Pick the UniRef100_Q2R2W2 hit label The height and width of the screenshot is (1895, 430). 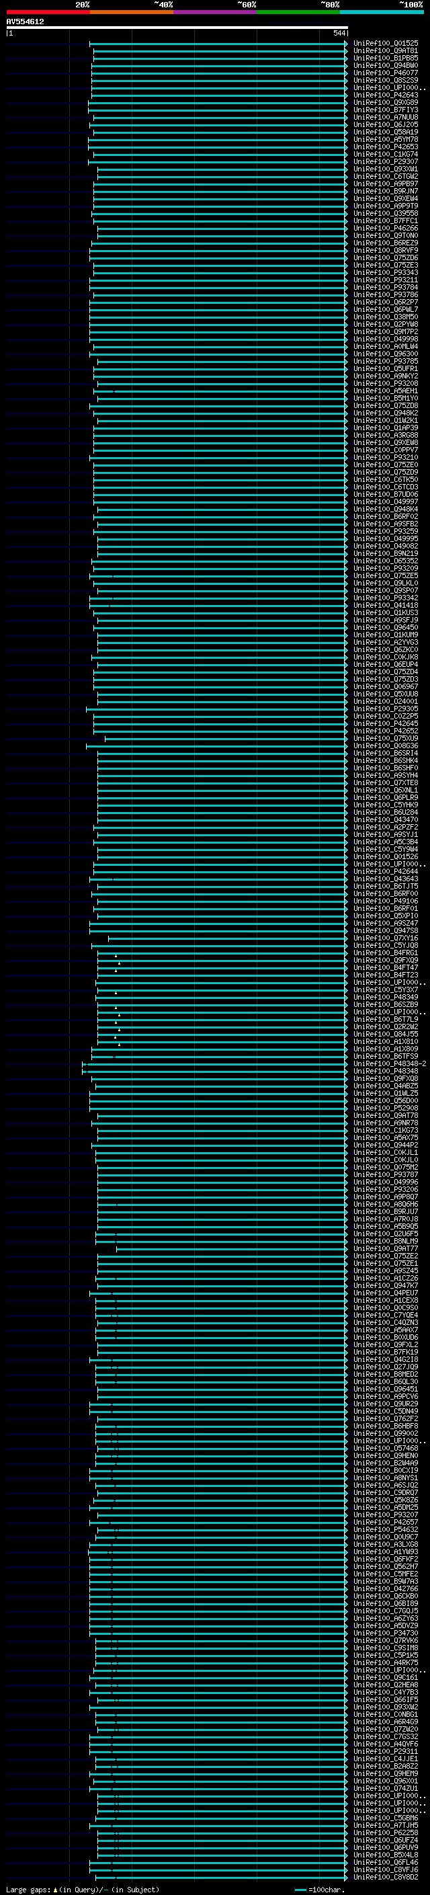tap(386, 1026)
